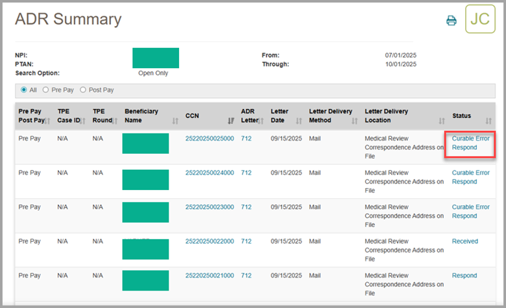Select the Pre Pay radio button

45,90
